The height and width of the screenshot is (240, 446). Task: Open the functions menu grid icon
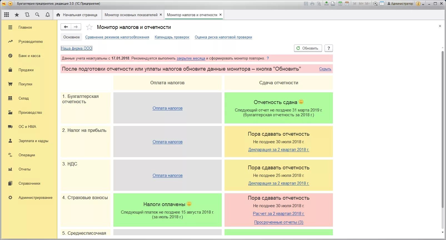click(7, 15)
